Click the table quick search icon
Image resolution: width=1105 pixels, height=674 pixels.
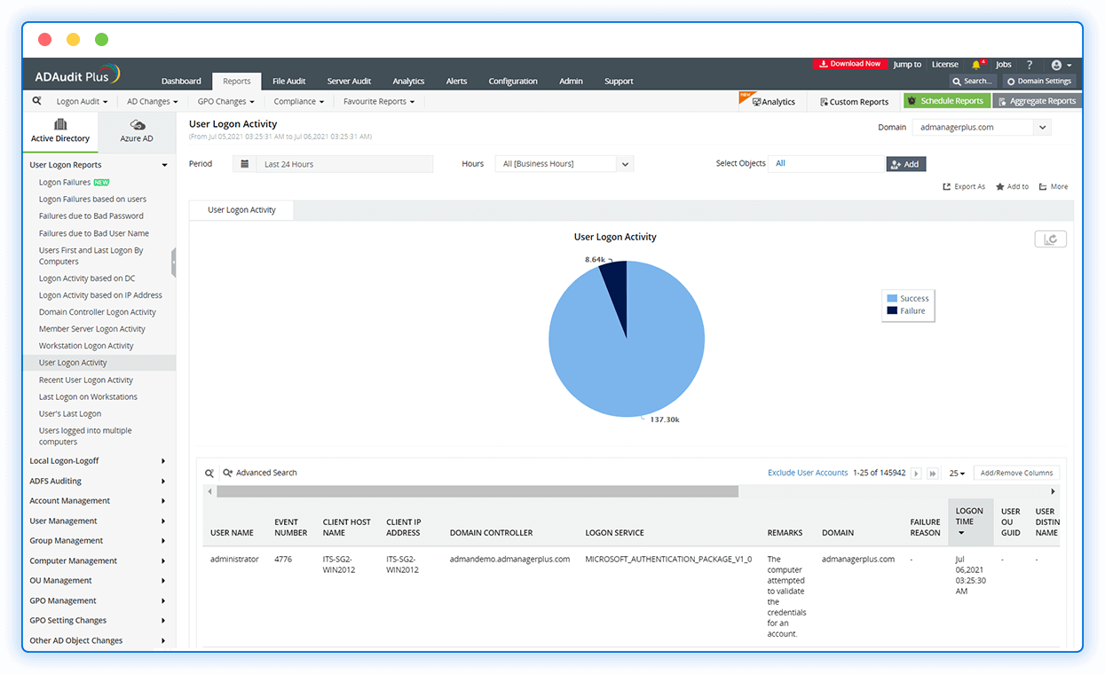click(x=210, y=473)
